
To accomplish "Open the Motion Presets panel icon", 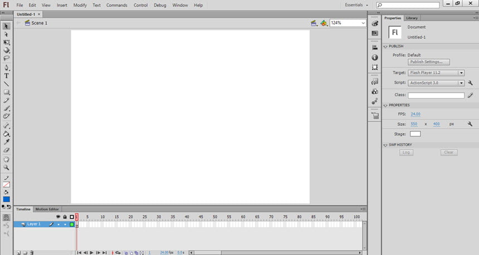I will (375, 101).
